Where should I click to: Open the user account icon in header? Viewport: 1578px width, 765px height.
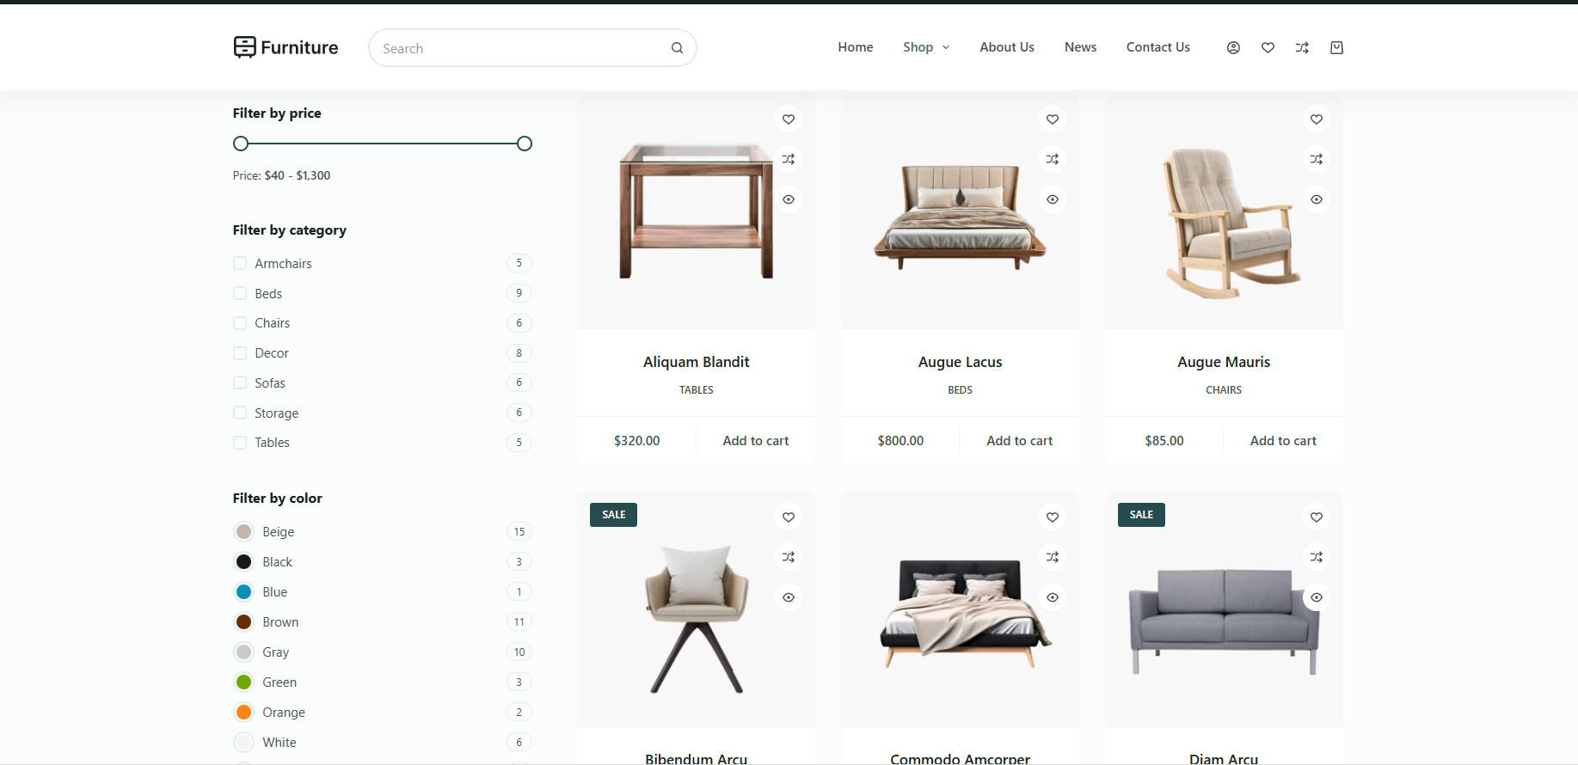click(1233, 48)
